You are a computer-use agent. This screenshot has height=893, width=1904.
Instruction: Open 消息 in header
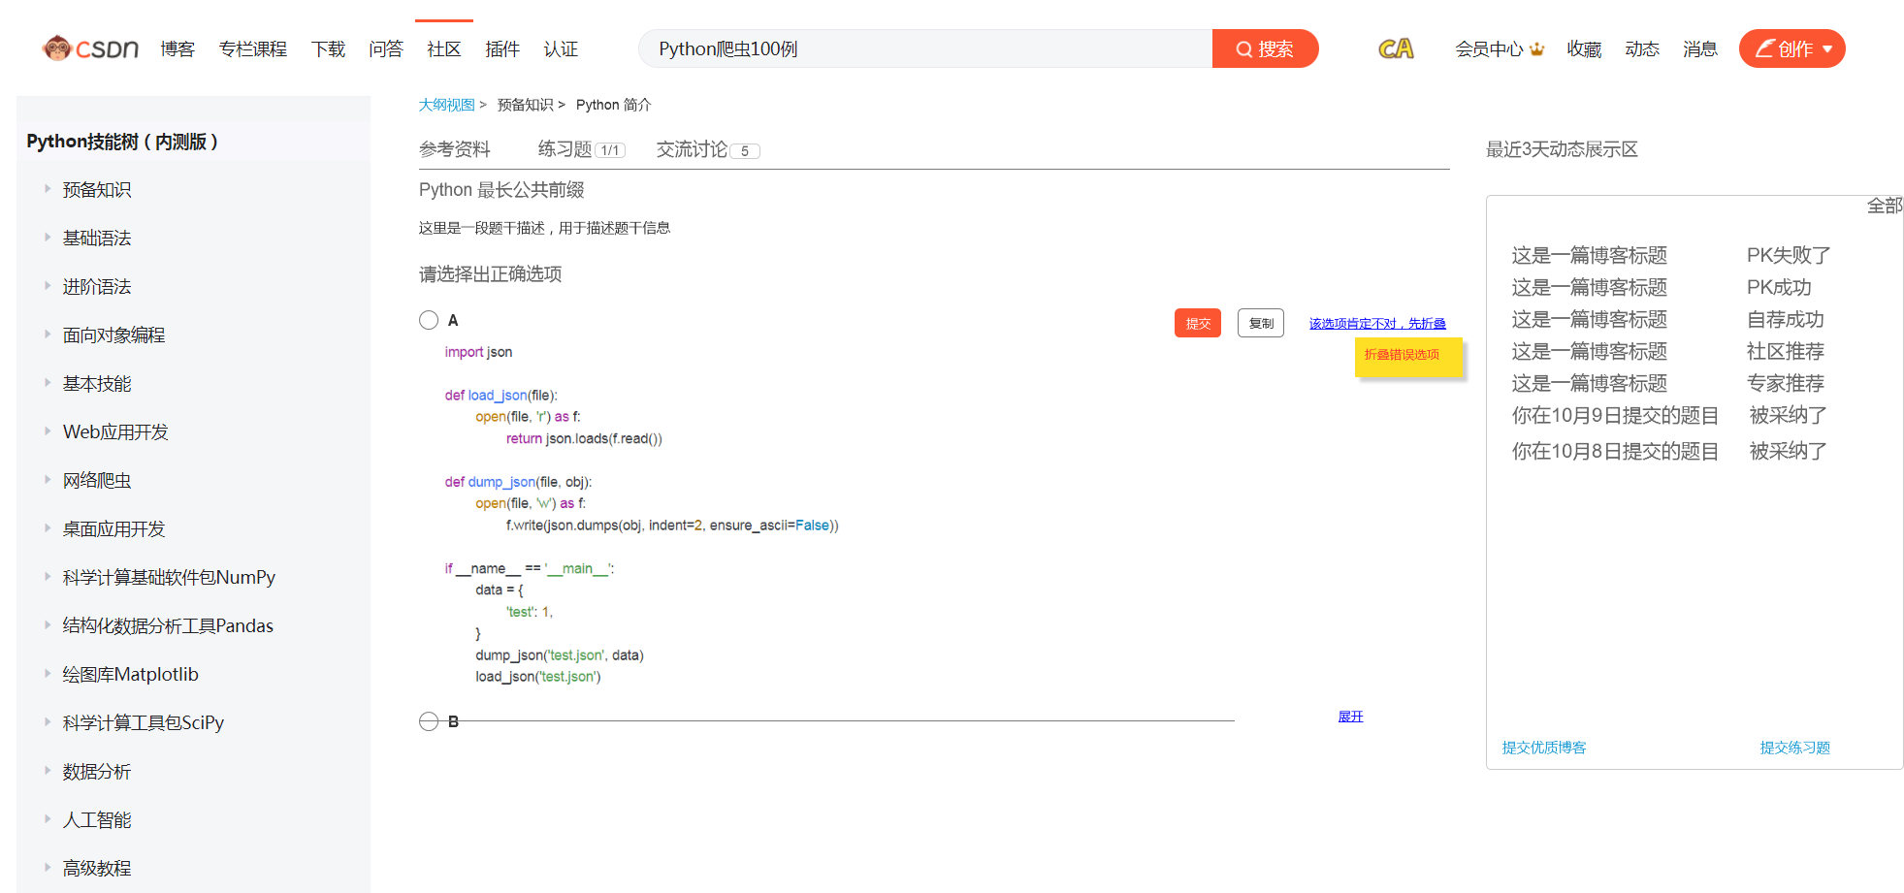(x=1700, y=48)
